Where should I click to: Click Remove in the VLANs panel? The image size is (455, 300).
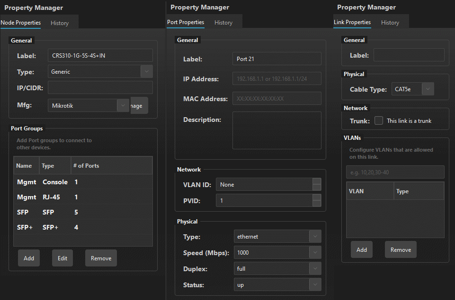400,249
